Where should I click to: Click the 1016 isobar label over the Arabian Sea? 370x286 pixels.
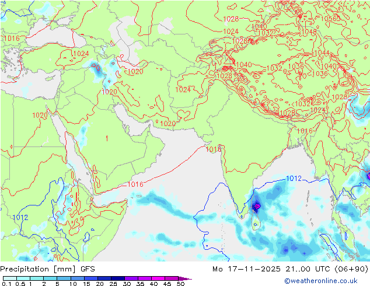click(135, 184)
